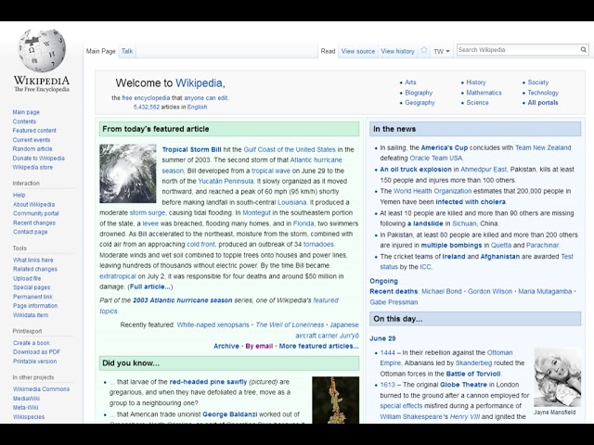Viewport: 594px width, 445px height.
Task: Open the Battle of Torvioll link
Action: tap(473, 374)
